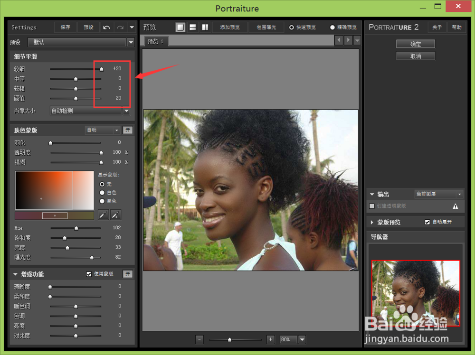Click the 饱和度 slider handle
This screenshot has height=355, width=475.
tap(65, 238)
